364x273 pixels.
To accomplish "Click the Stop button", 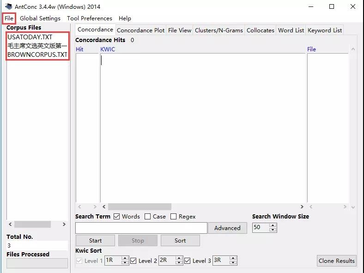I will [138, 241].
